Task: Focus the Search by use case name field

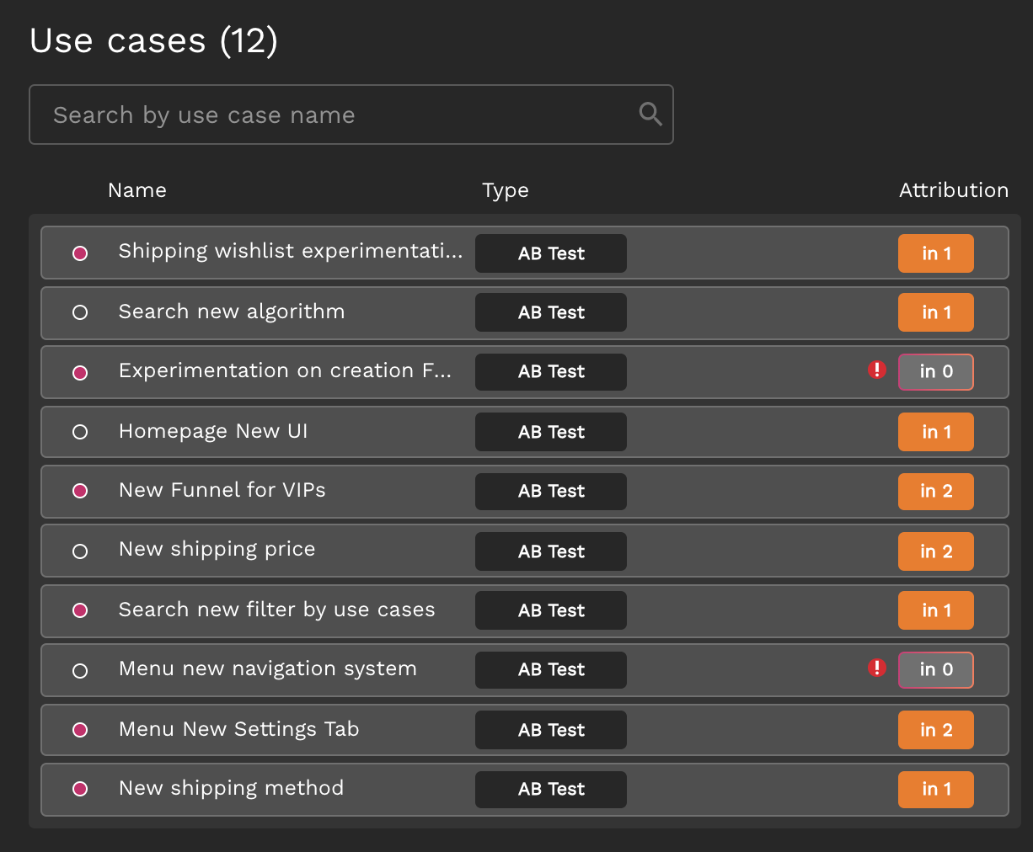Action: pyautogui.click(x=351, y=114)
